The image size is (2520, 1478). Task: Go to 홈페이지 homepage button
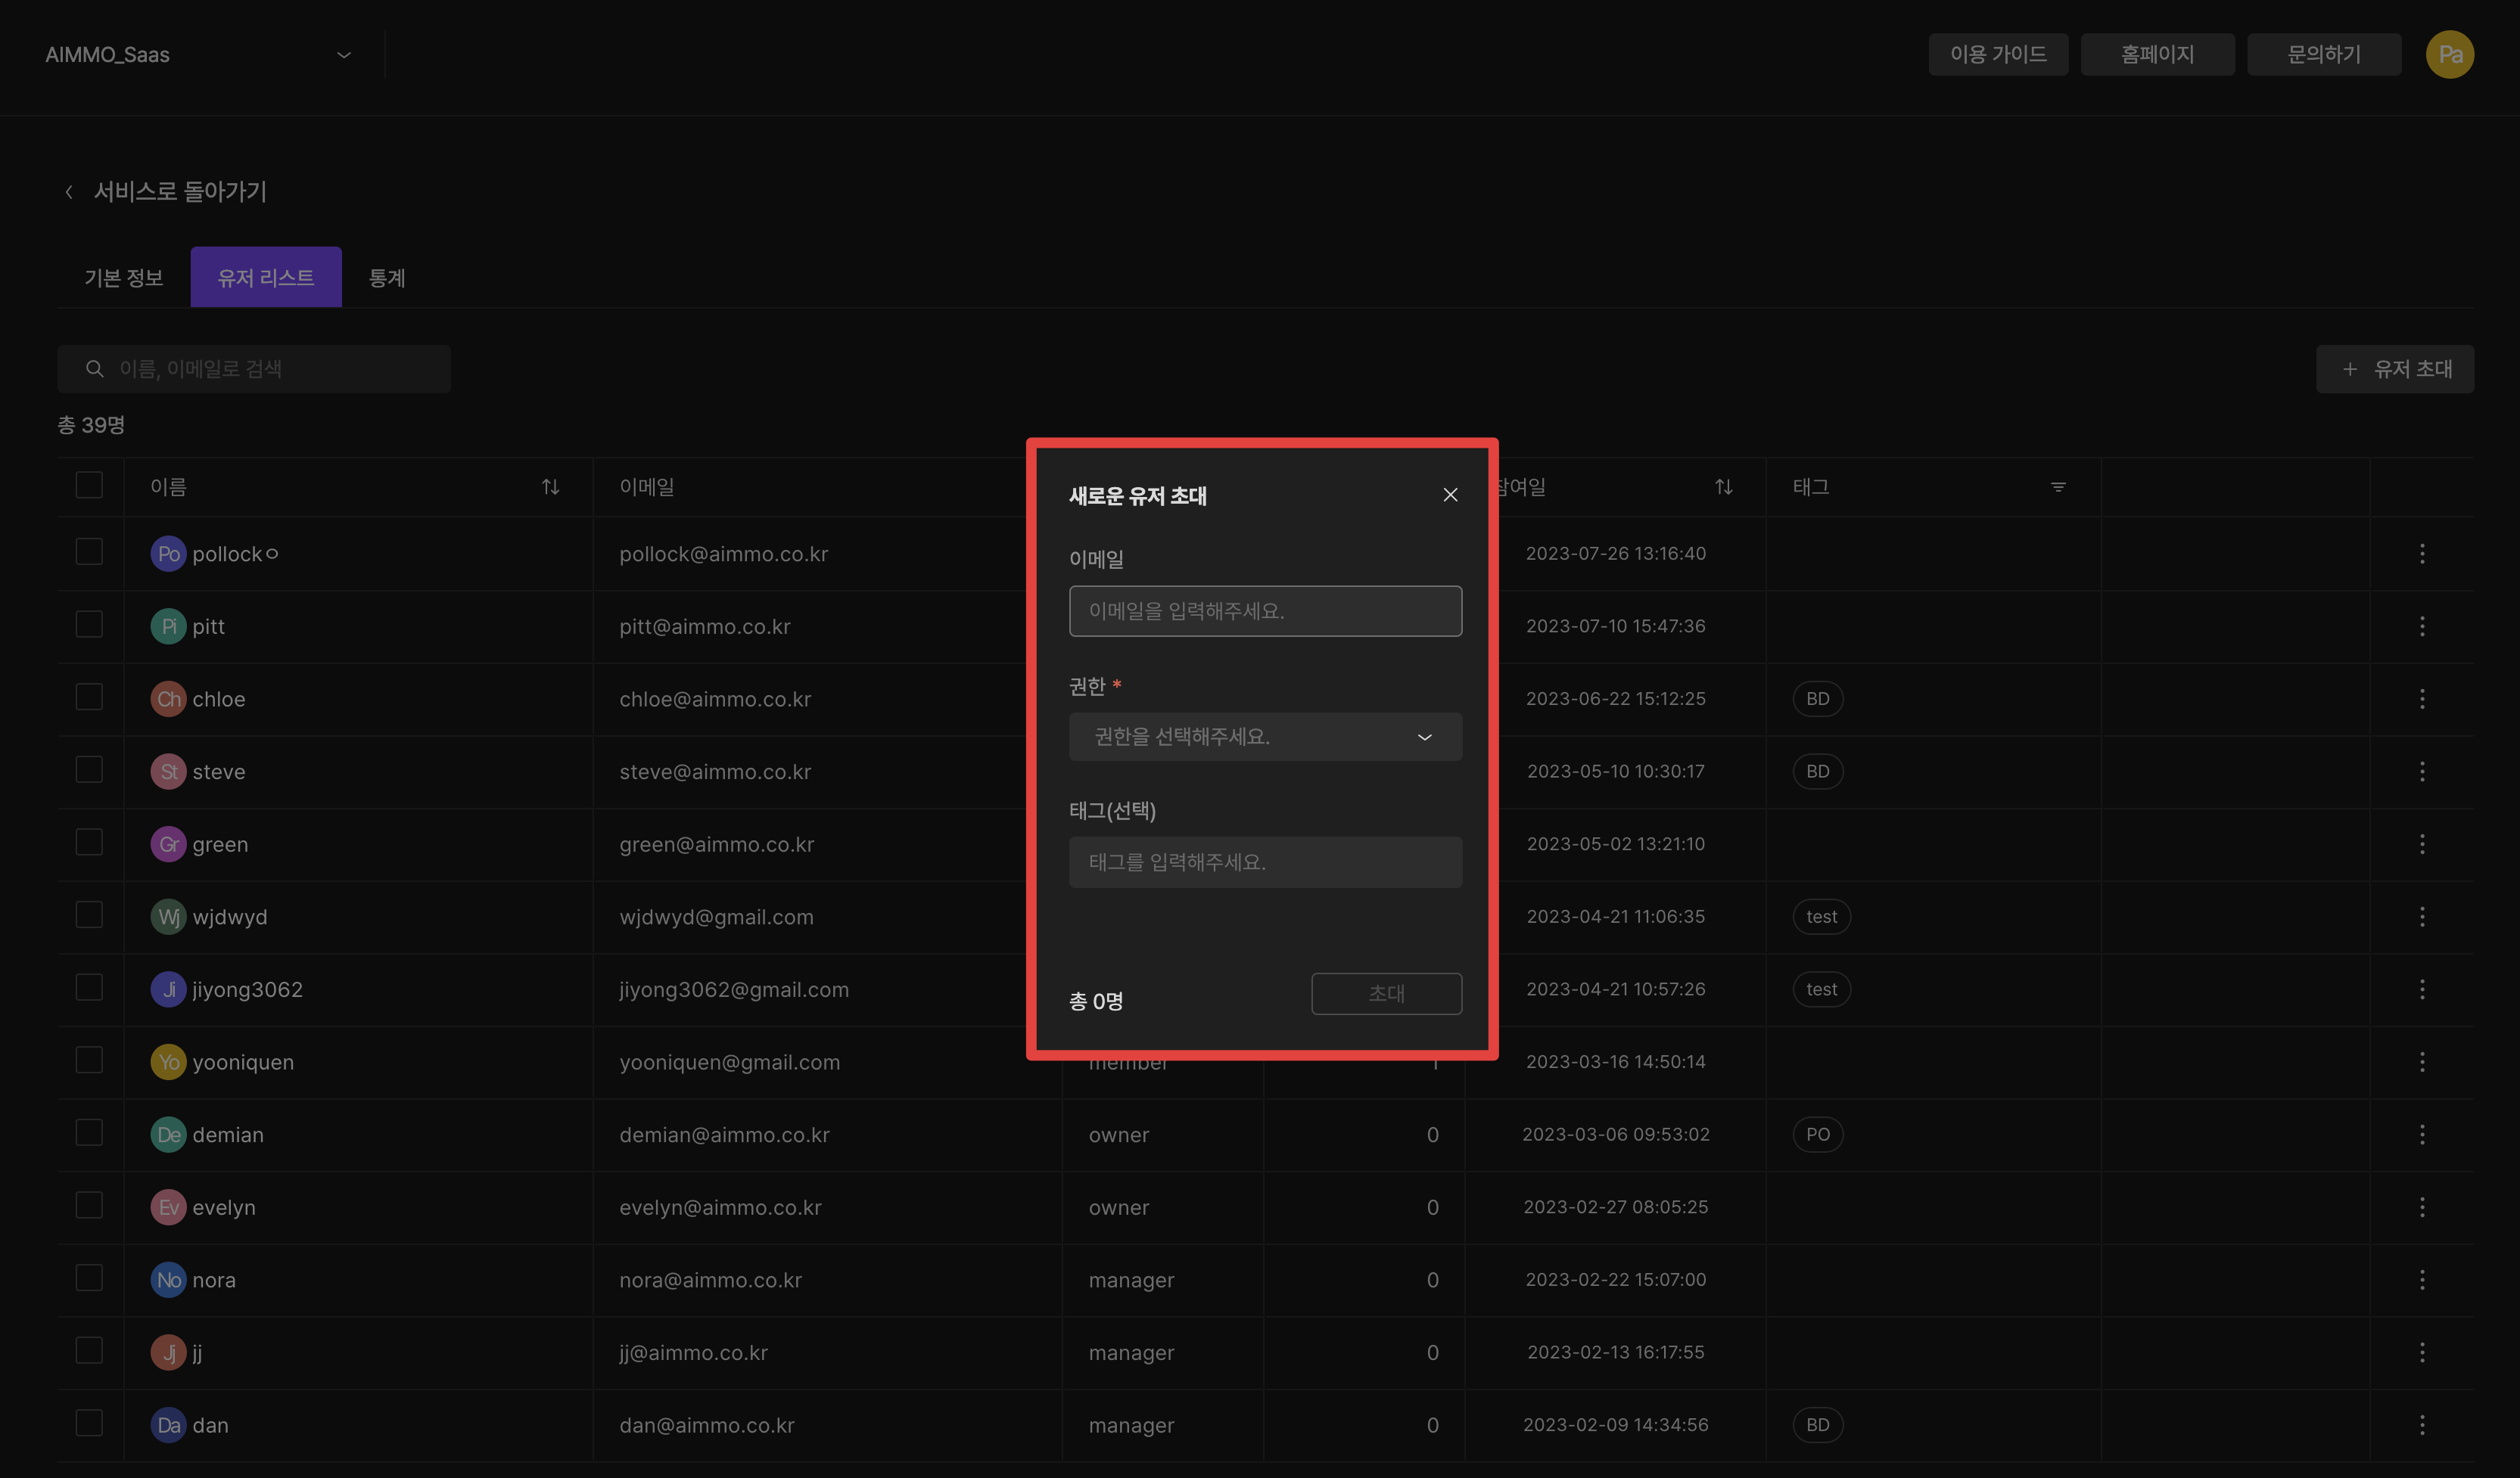(x=2157, y=54)
